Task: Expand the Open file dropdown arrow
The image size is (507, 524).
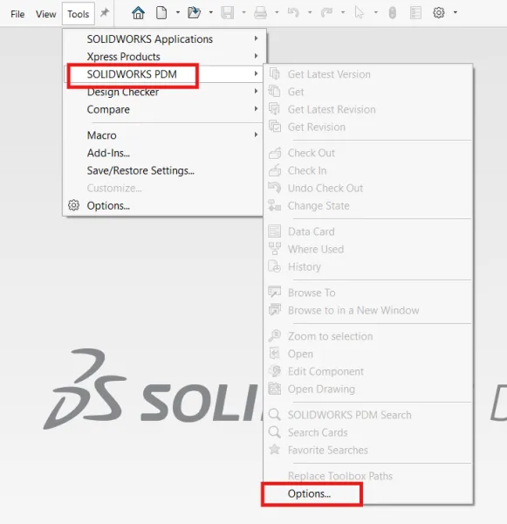Action: click(x=211, y=13)
